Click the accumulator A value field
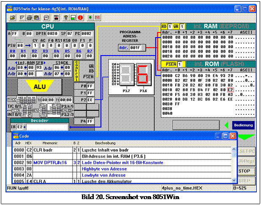 coord(15,34)
